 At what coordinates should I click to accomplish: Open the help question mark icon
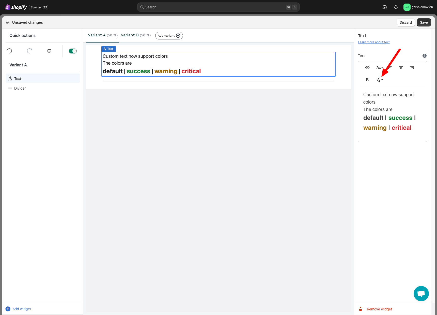424,56
